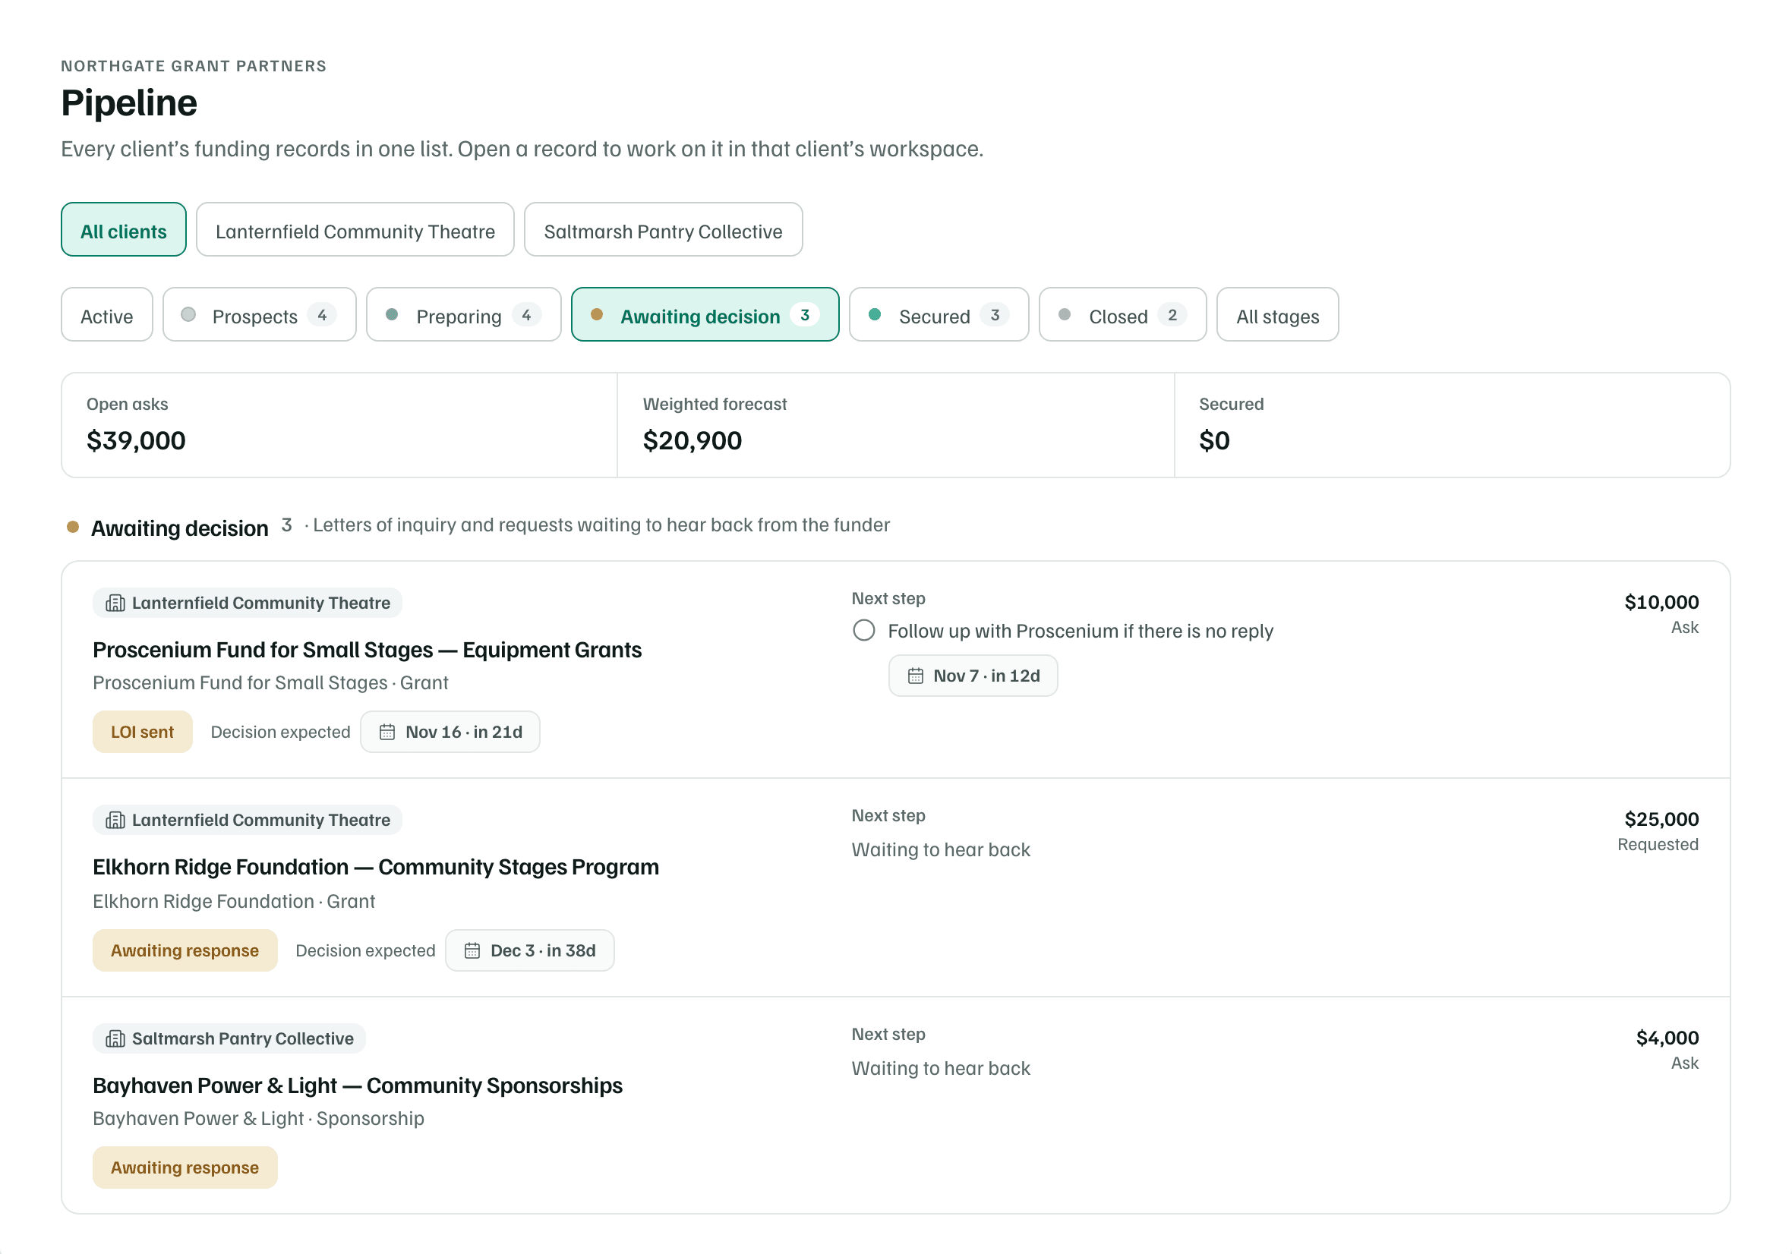
Task: Select the Awaiting decision stage tab
Action: pyautogui.click(x=705, y=315)
